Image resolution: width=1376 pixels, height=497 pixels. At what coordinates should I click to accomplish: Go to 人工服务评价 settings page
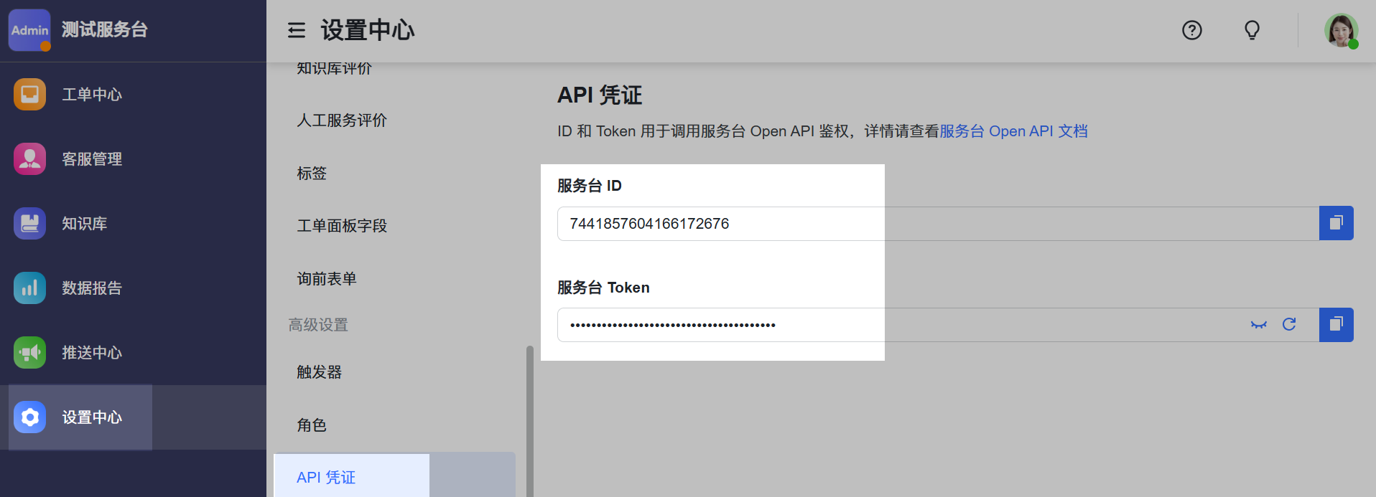coord(342,120)
